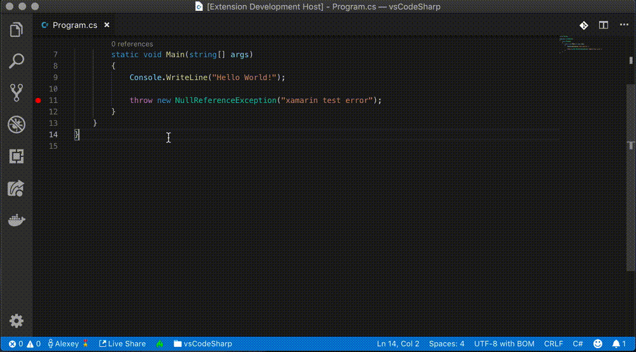Click the args parameter on line 7
The height and width of the screenshot is (352, 636).
(239, 55)
